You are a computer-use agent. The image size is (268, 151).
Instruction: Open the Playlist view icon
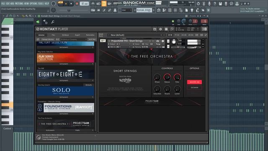click(x=159, y=10)
